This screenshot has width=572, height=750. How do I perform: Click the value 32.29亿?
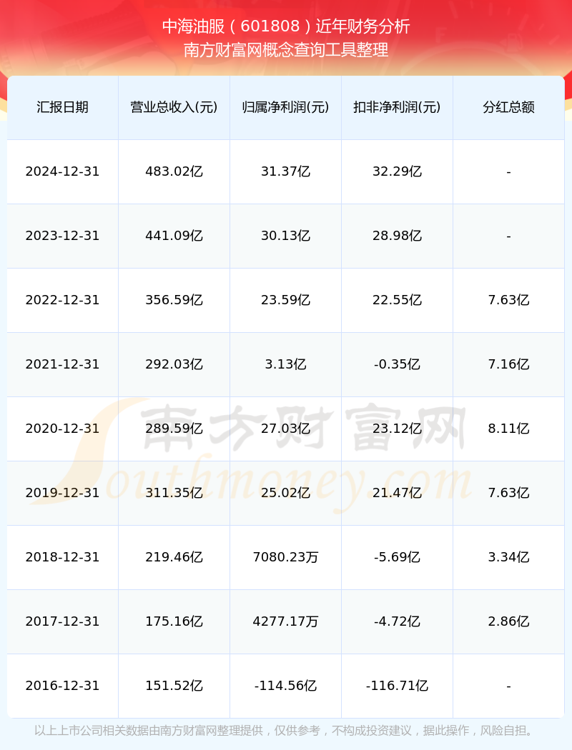click(x=398, y=171)
